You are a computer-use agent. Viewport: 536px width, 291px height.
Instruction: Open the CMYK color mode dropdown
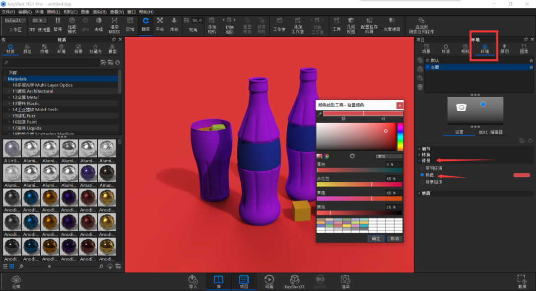point(389,156)
